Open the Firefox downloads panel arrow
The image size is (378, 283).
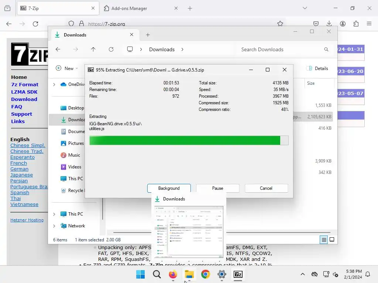pos(329,24)
